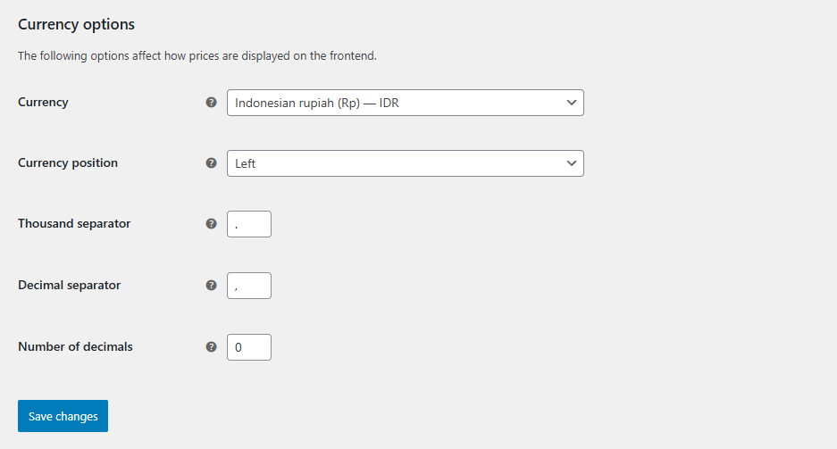This screenshot has height=449, width=837.
Task: Click the Number of decimals label
Action: [75, 347]
